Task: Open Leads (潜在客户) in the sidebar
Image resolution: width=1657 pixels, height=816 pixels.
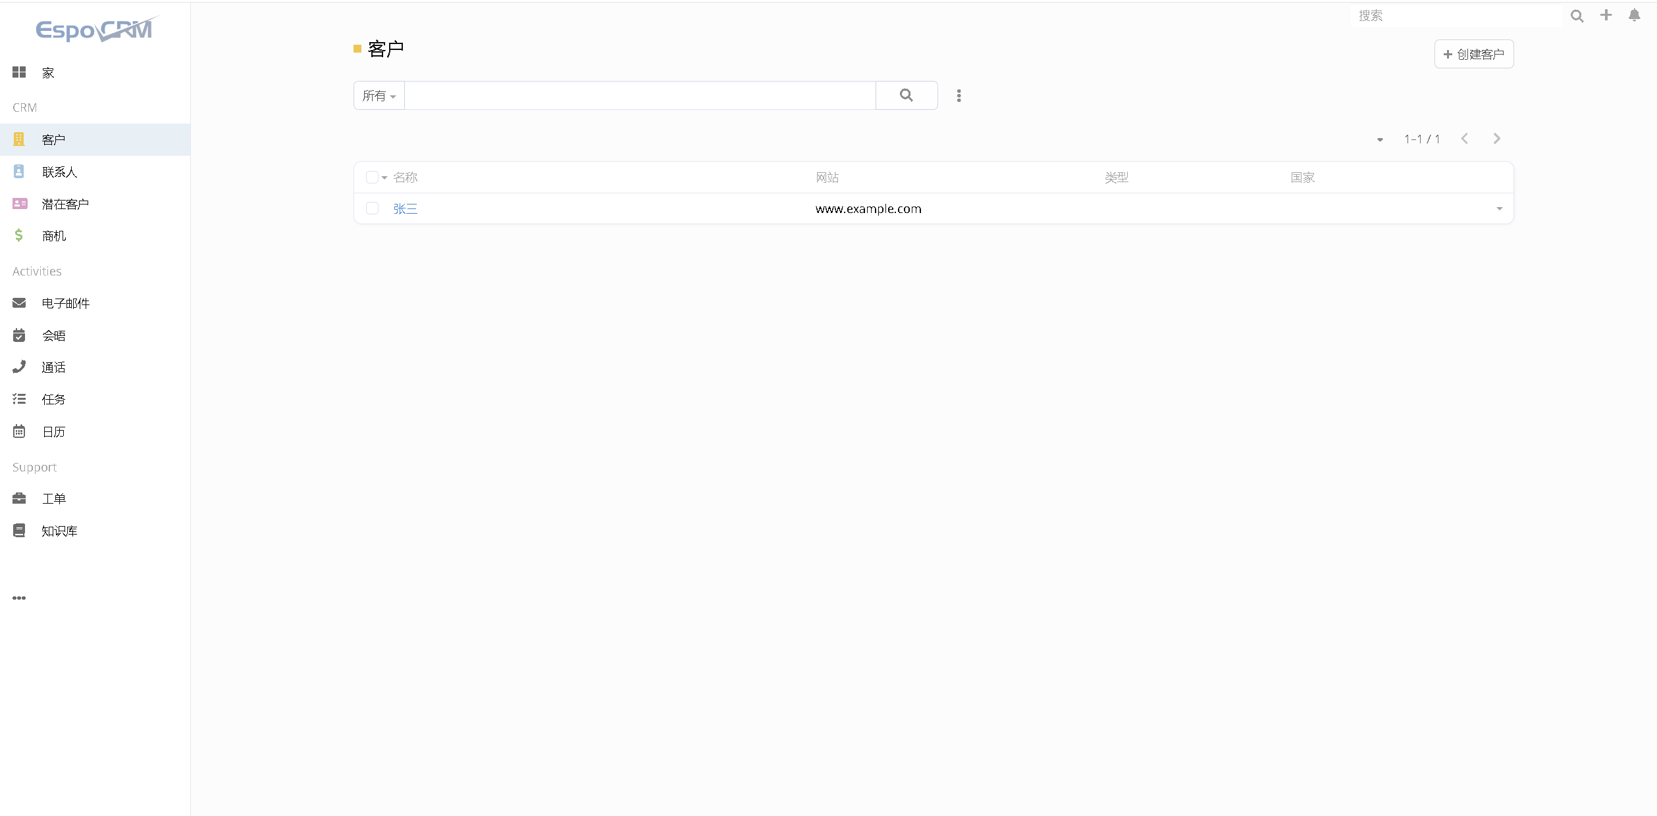Action: (65, 204)
